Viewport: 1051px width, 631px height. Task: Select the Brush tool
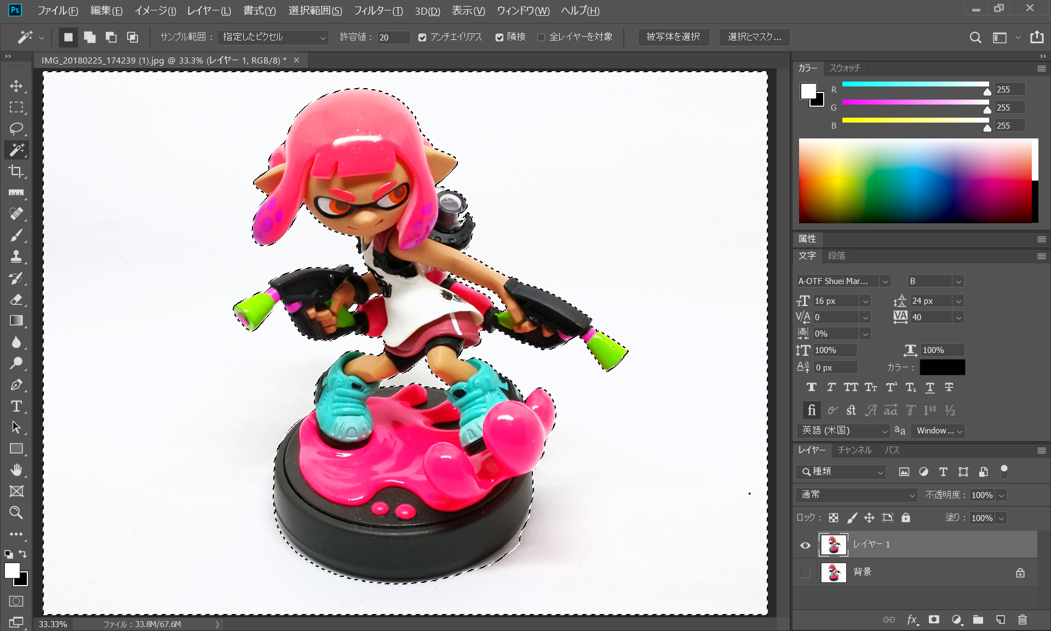pyautogui.click(x=16, y=235)
